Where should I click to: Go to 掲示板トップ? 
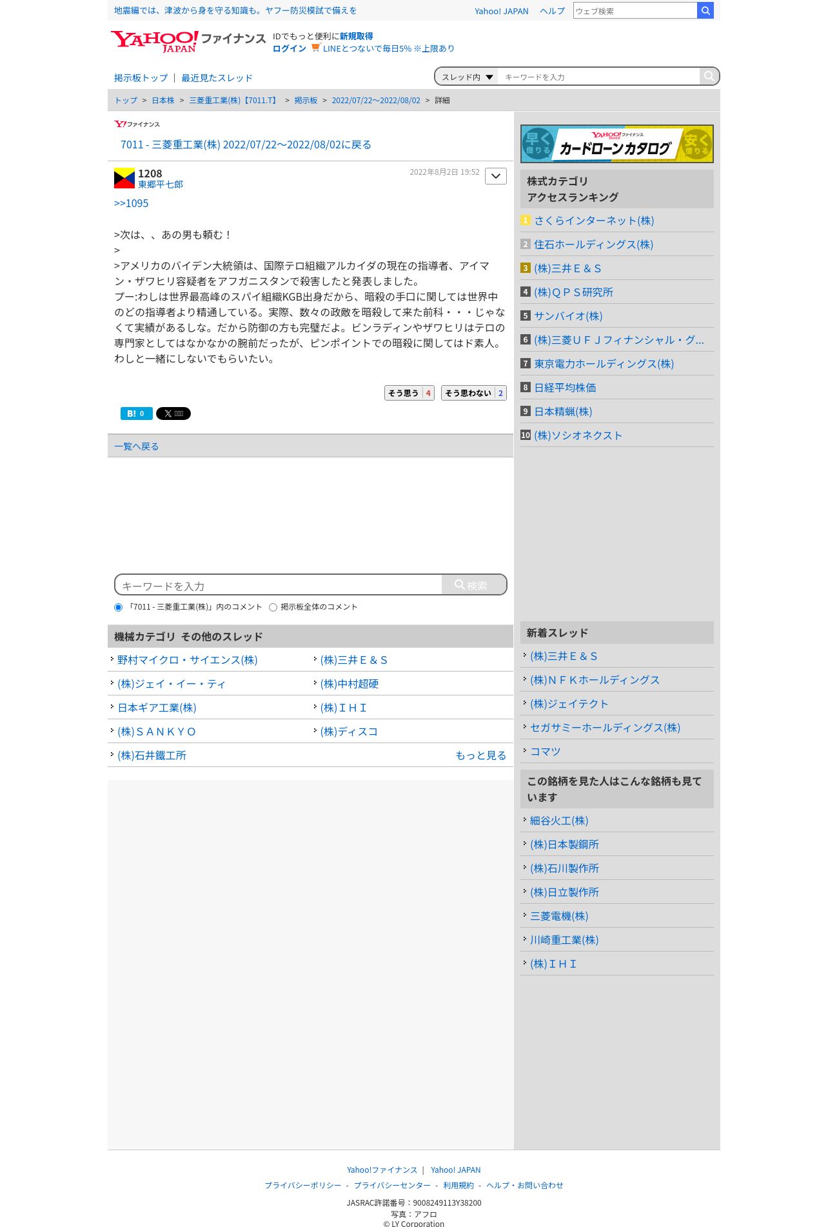[141, 78]
